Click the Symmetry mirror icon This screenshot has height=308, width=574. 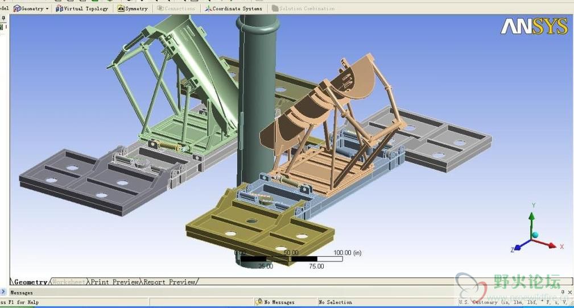click(121, 8)
